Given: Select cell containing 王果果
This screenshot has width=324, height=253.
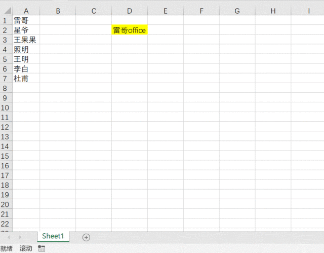Looking at the screenshot, I should point(26,40).
